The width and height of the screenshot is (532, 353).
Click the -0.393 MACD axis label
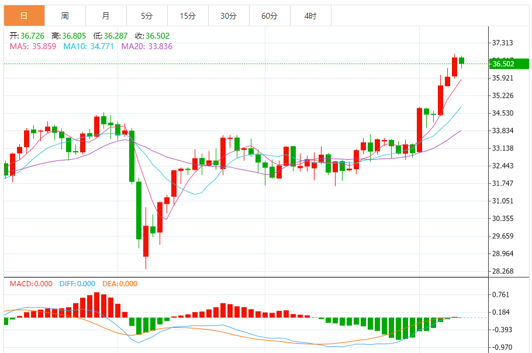501,330
